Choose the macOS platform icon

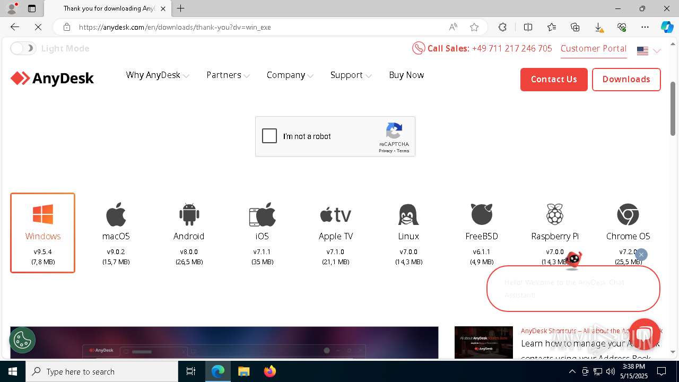[x=116, y=214]
